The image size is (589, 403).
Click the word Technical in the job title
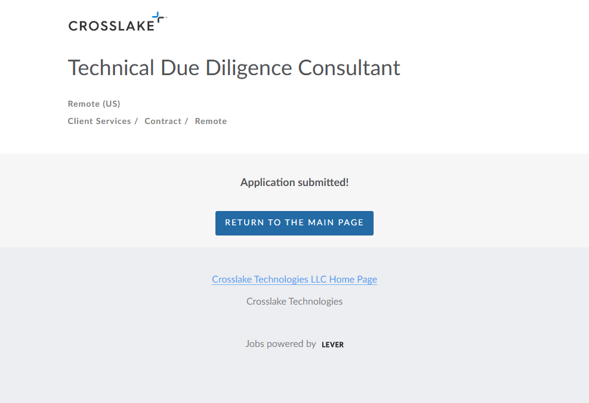pos(111,68)
